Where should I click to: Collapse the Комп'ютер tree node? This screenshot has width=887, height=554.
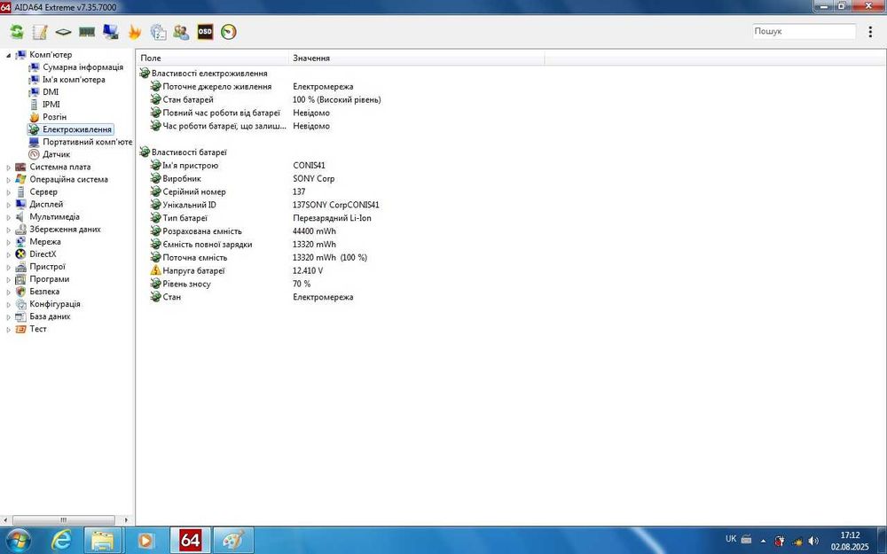[9, 55]
